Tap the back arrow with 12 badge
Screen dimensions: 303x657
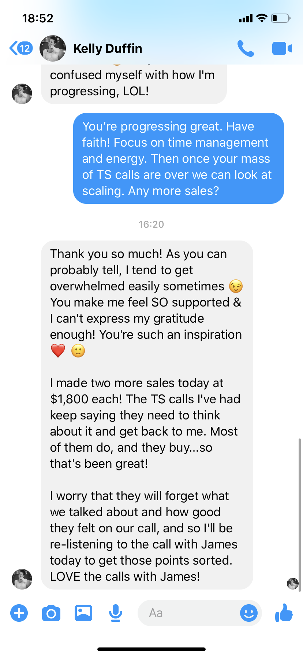pyautogui.click(x=21, y=48)
